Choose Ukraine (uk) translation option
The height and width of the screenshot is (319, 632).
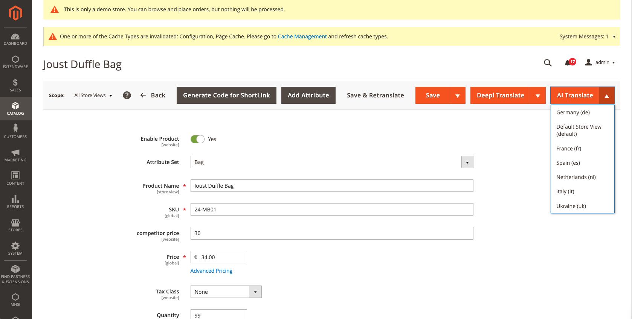[x=571, y=206]
